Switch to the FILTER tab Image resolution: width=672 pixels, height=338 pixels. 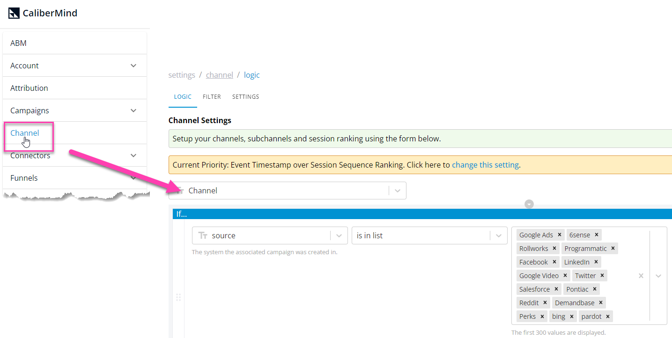pyautogui.click(x=212, y=97)
